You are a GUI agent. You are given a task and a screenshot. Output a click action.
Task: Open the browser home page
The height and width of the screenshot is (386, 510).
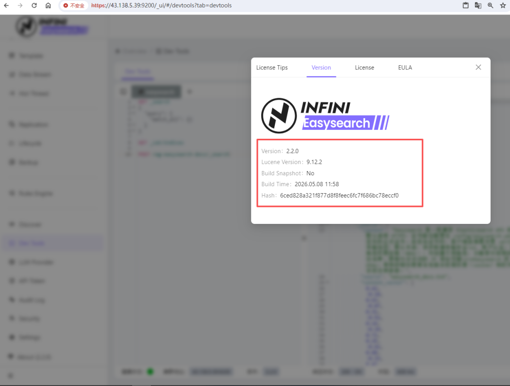coord(48,6)
